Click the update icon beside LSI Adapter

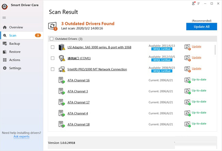coord(188,47)
